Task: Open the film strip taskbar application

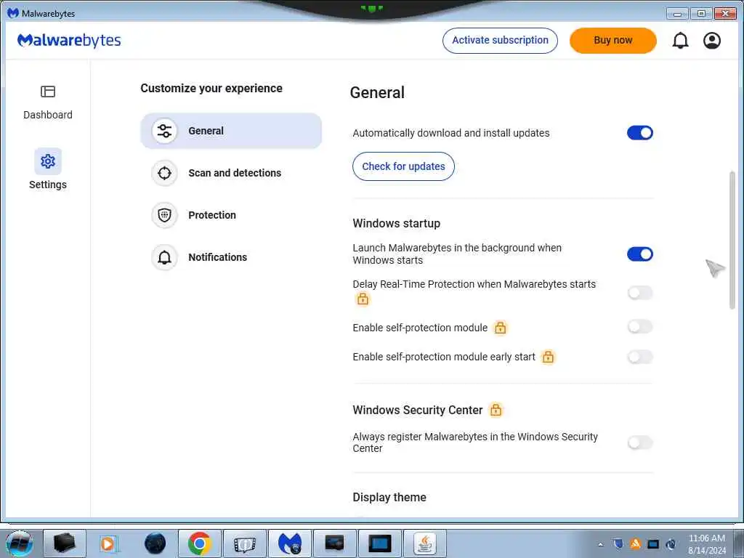Action: (x=244, y=543)
